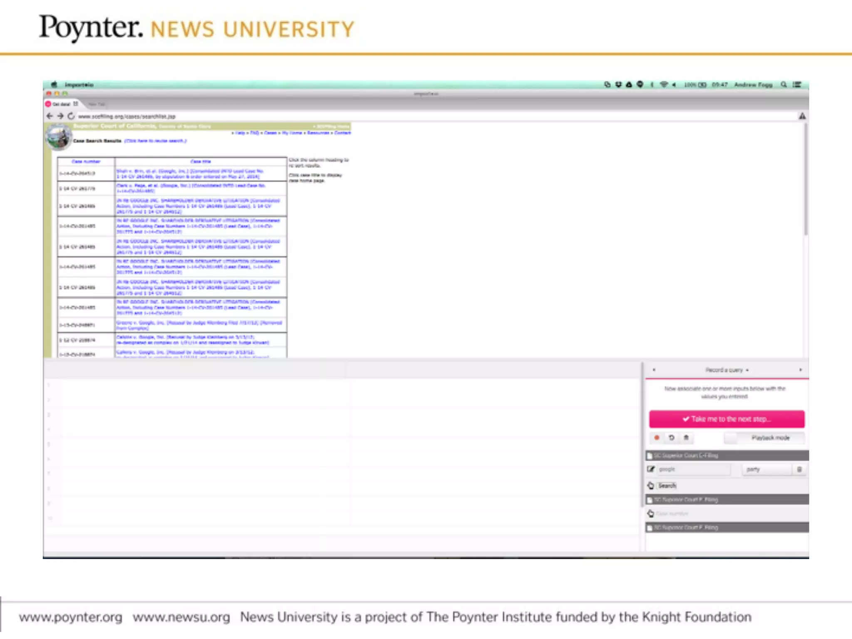Go to previous panel with left arrow
This screenshot has width=852, height=639.
click(654, 370)
